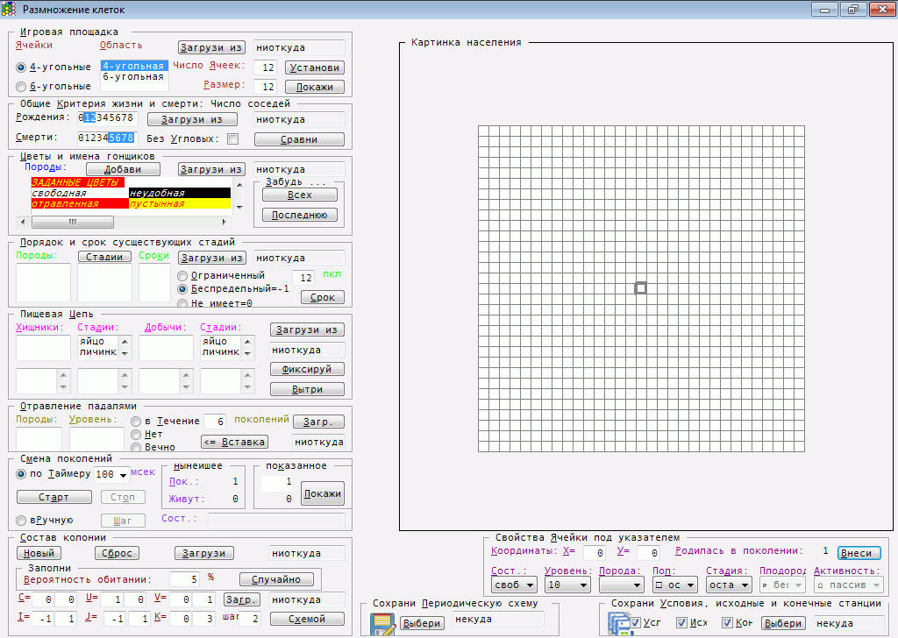Viewport: 898px width, 638px height.
Task: Click the Рождения neighbors input field
Action: click(108, 118)
